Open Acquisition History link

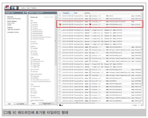[x=13, y=32]
